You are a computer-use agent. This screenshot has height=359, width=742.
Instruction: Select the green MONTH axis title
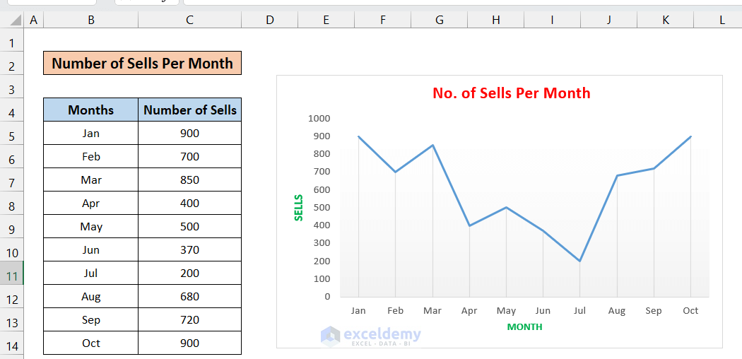coord(524,327)
